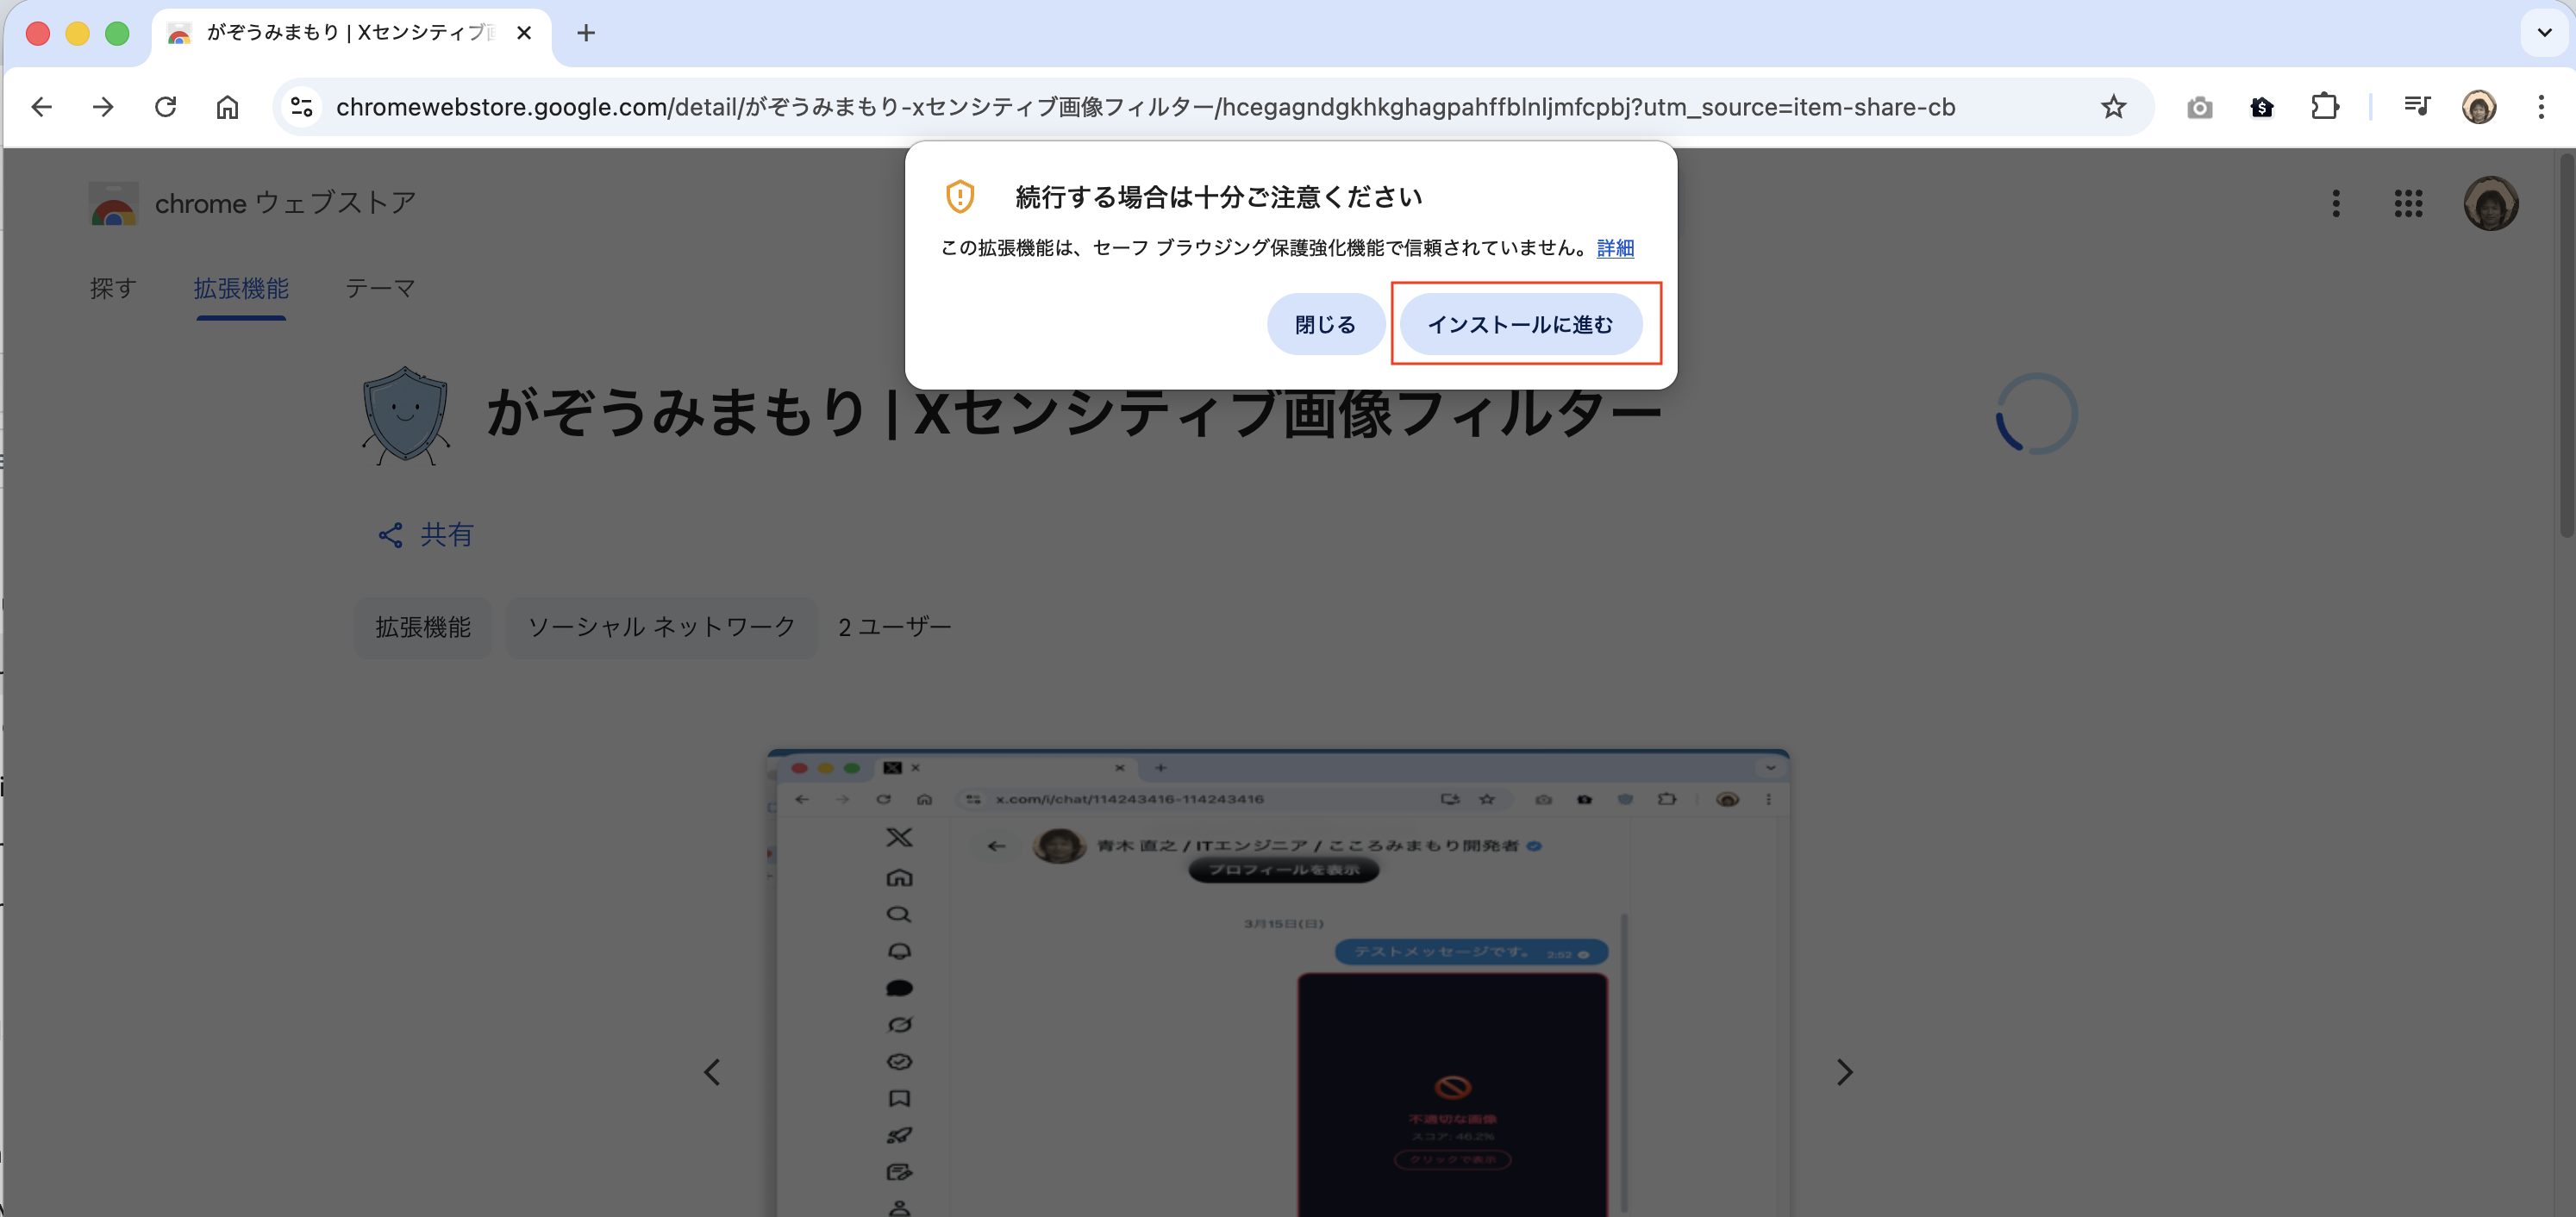Image resolution: width=2576 pixels, height=1217 pixels.
Task: Open the browser profile avatar
Action: [x=2480, y=107]
